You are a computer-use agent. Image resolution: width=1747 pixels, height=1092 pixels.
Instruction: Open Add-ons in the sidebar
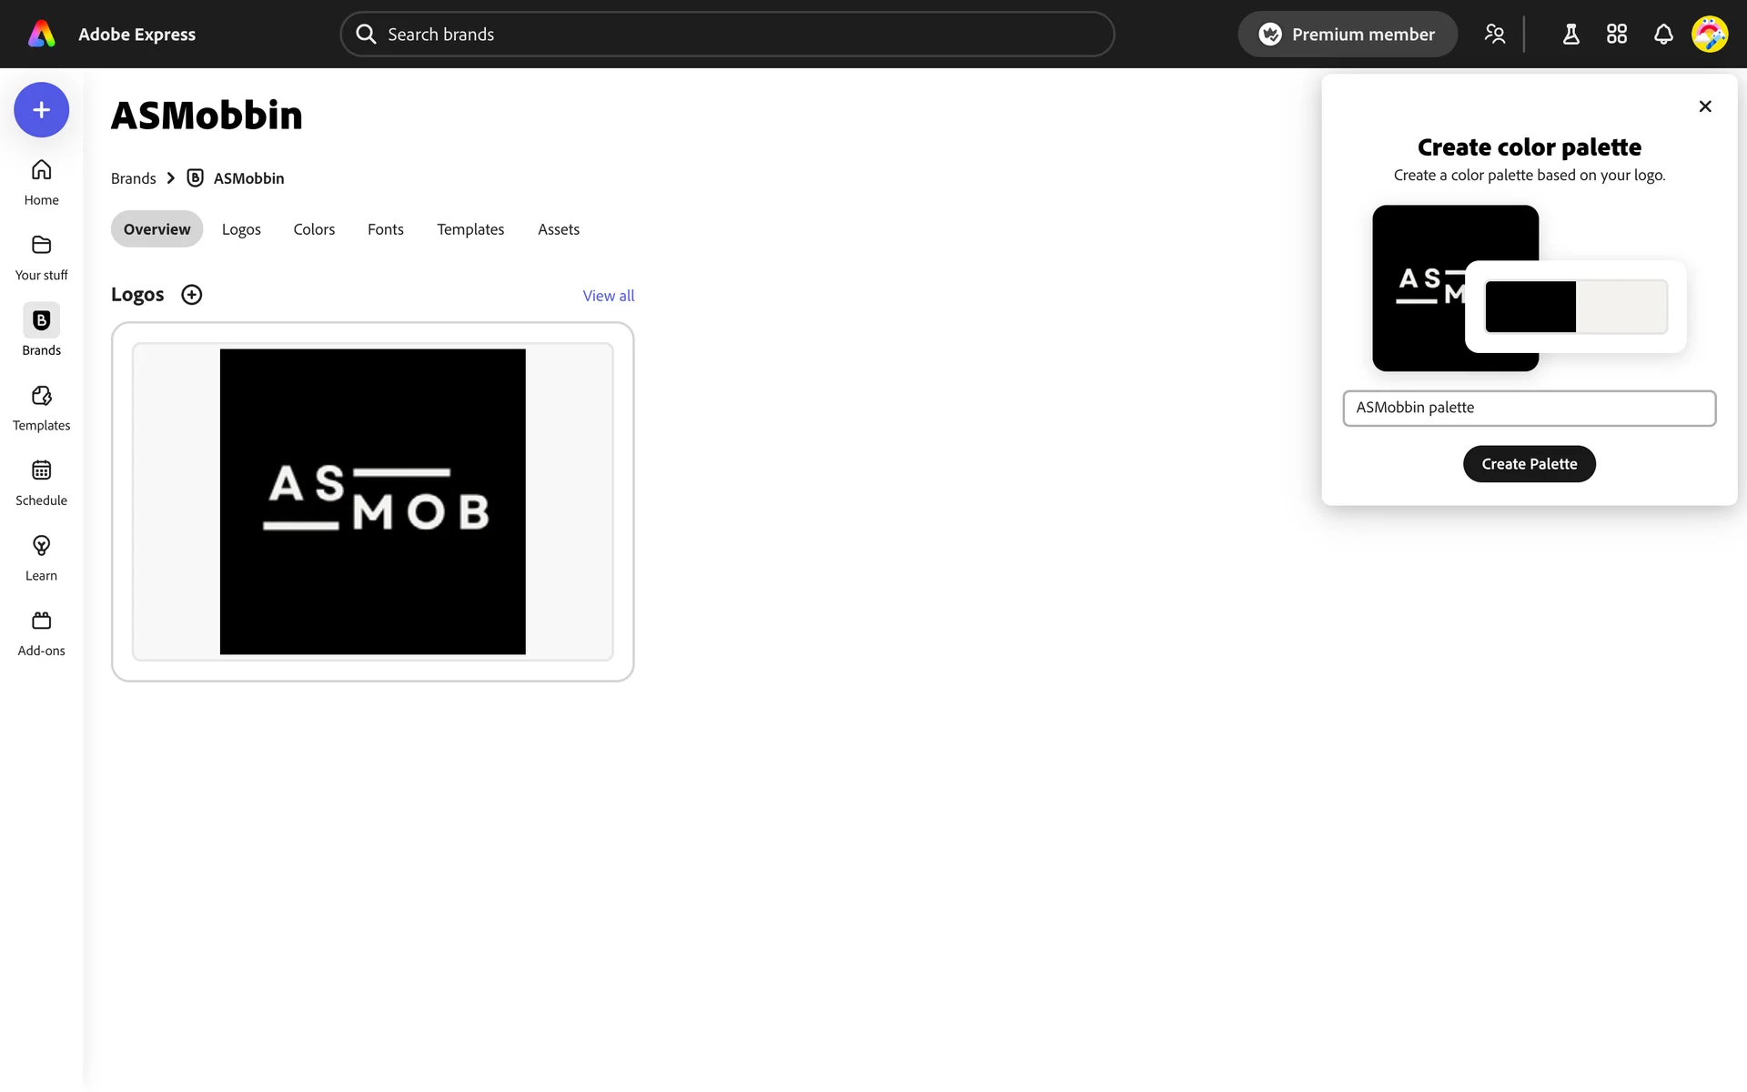(41, 632)
